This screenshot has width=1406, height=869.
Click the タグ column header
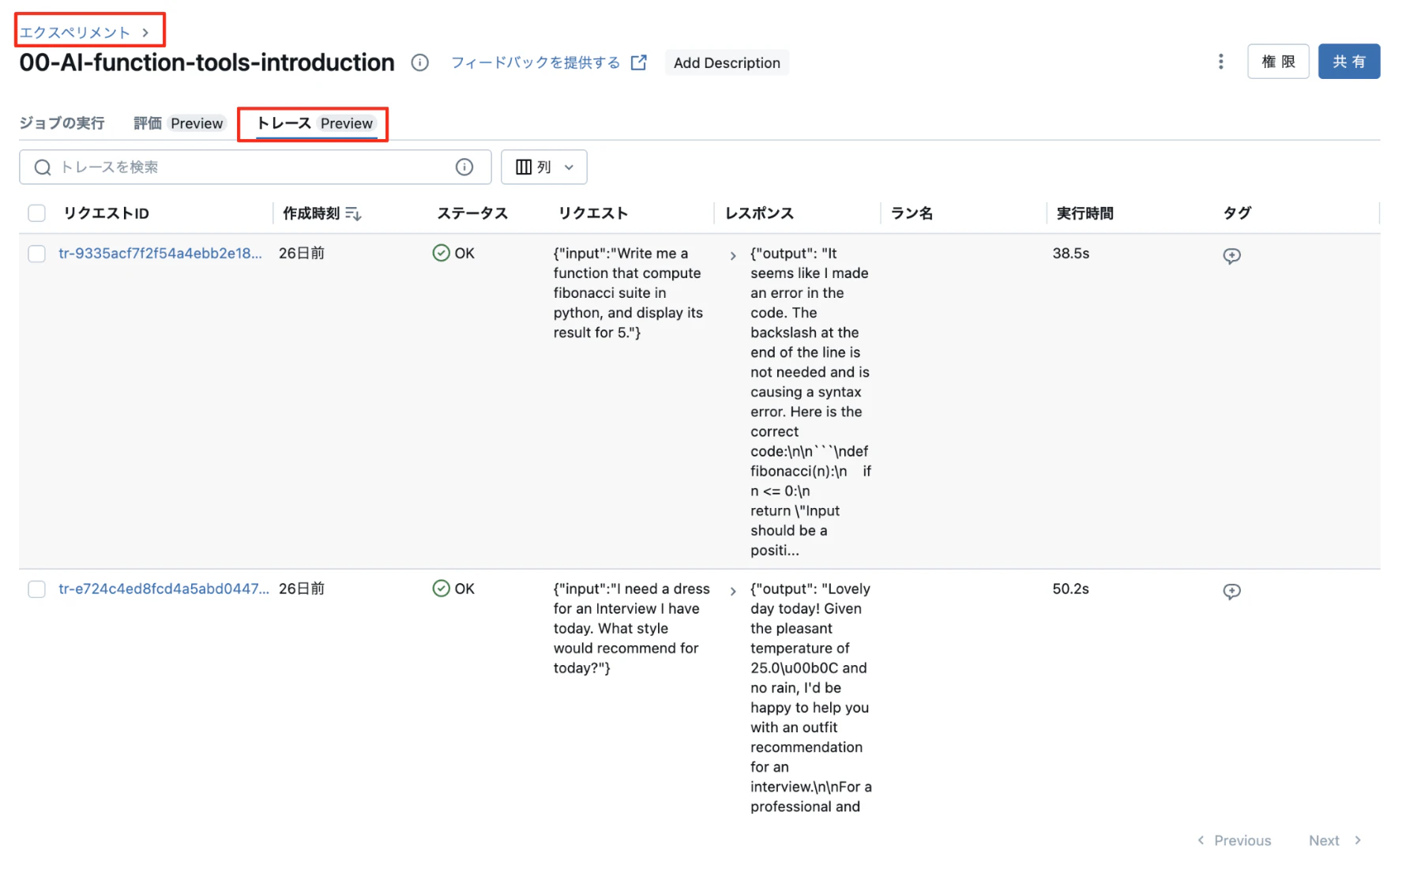[x=1237, y=213]
